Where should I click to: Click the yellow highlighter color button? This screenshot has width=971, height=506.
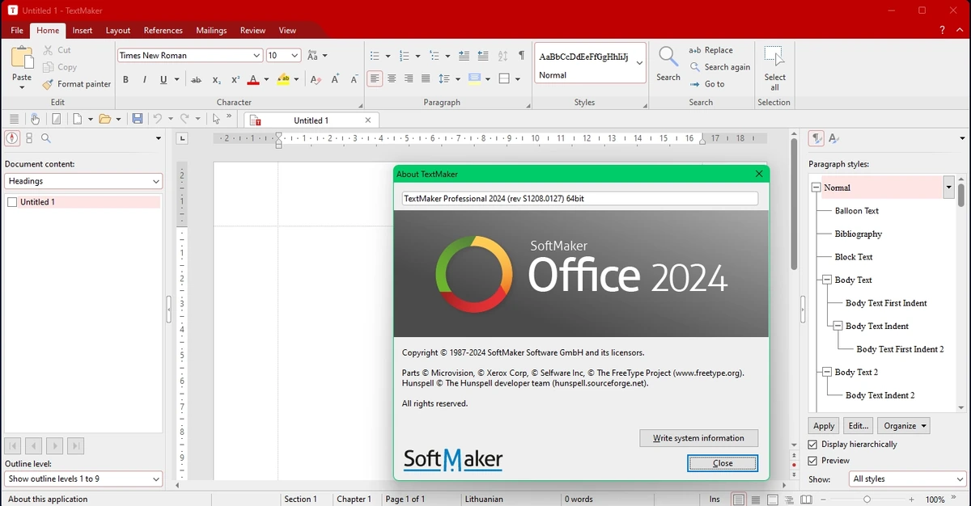pos(283,79)
